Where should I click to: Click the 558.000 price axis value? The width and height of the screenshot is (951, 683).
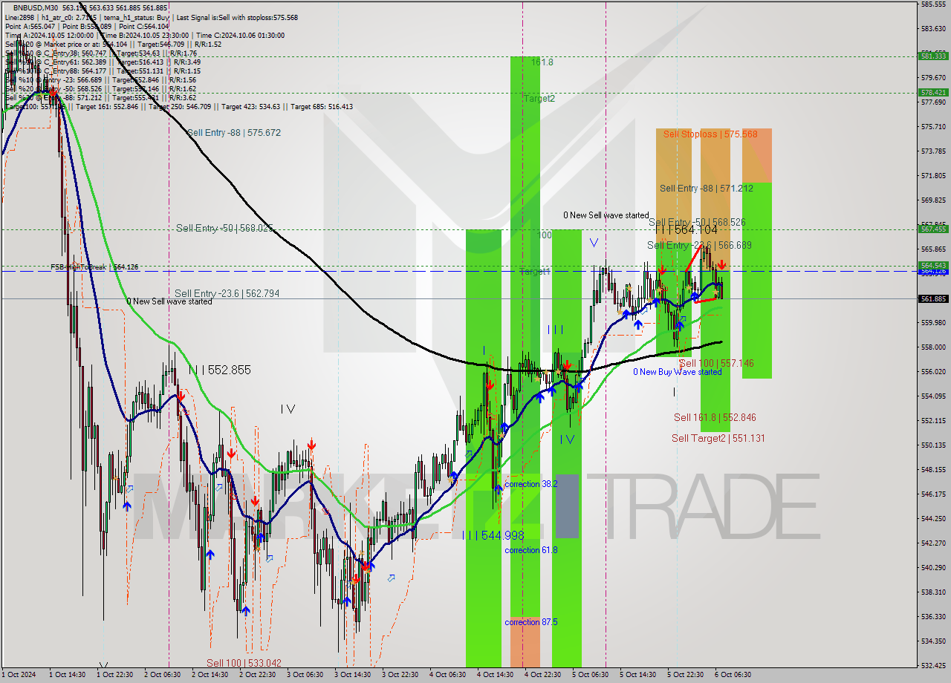933,347
